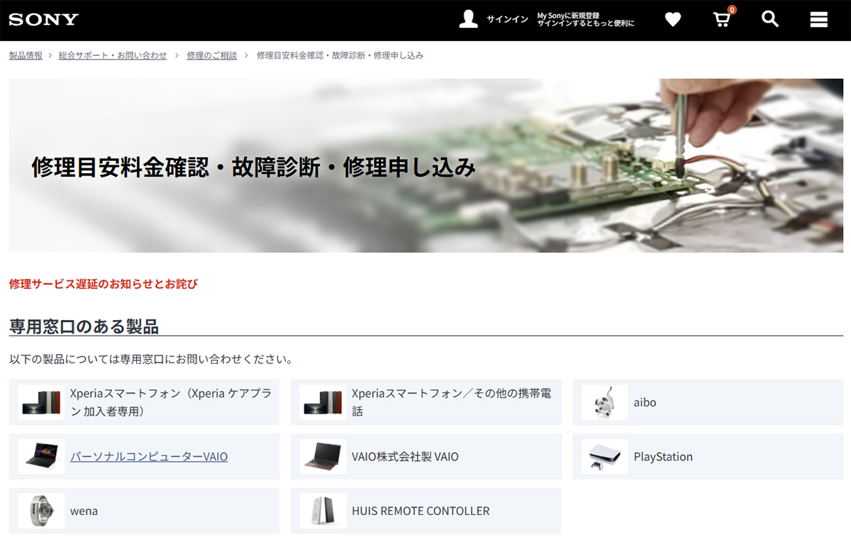Navigate to 修理のご相談 breadcrumb

[211, 55]
